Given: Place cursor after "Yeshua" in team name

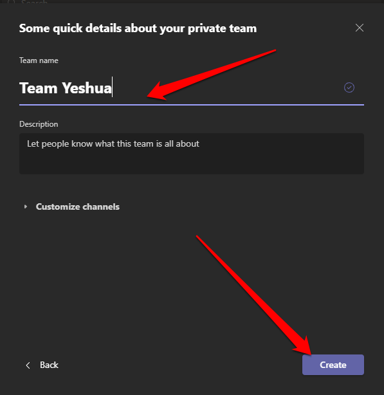Looking at the screenshot, I should click(x=113, y=88).
